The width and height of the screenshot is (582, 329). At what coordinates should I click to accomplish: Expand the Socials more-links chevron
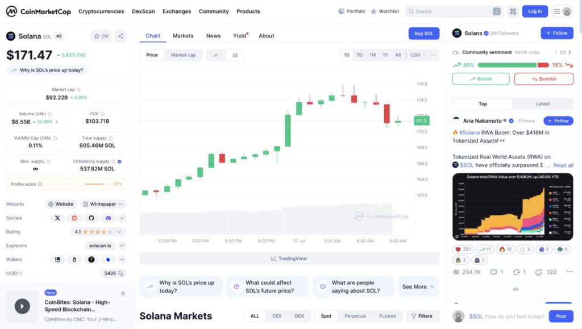122,218
